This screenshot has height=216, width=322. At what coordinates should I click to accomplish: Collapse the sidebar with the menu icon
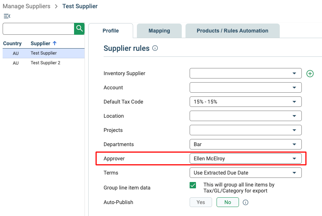coord(7,16)
